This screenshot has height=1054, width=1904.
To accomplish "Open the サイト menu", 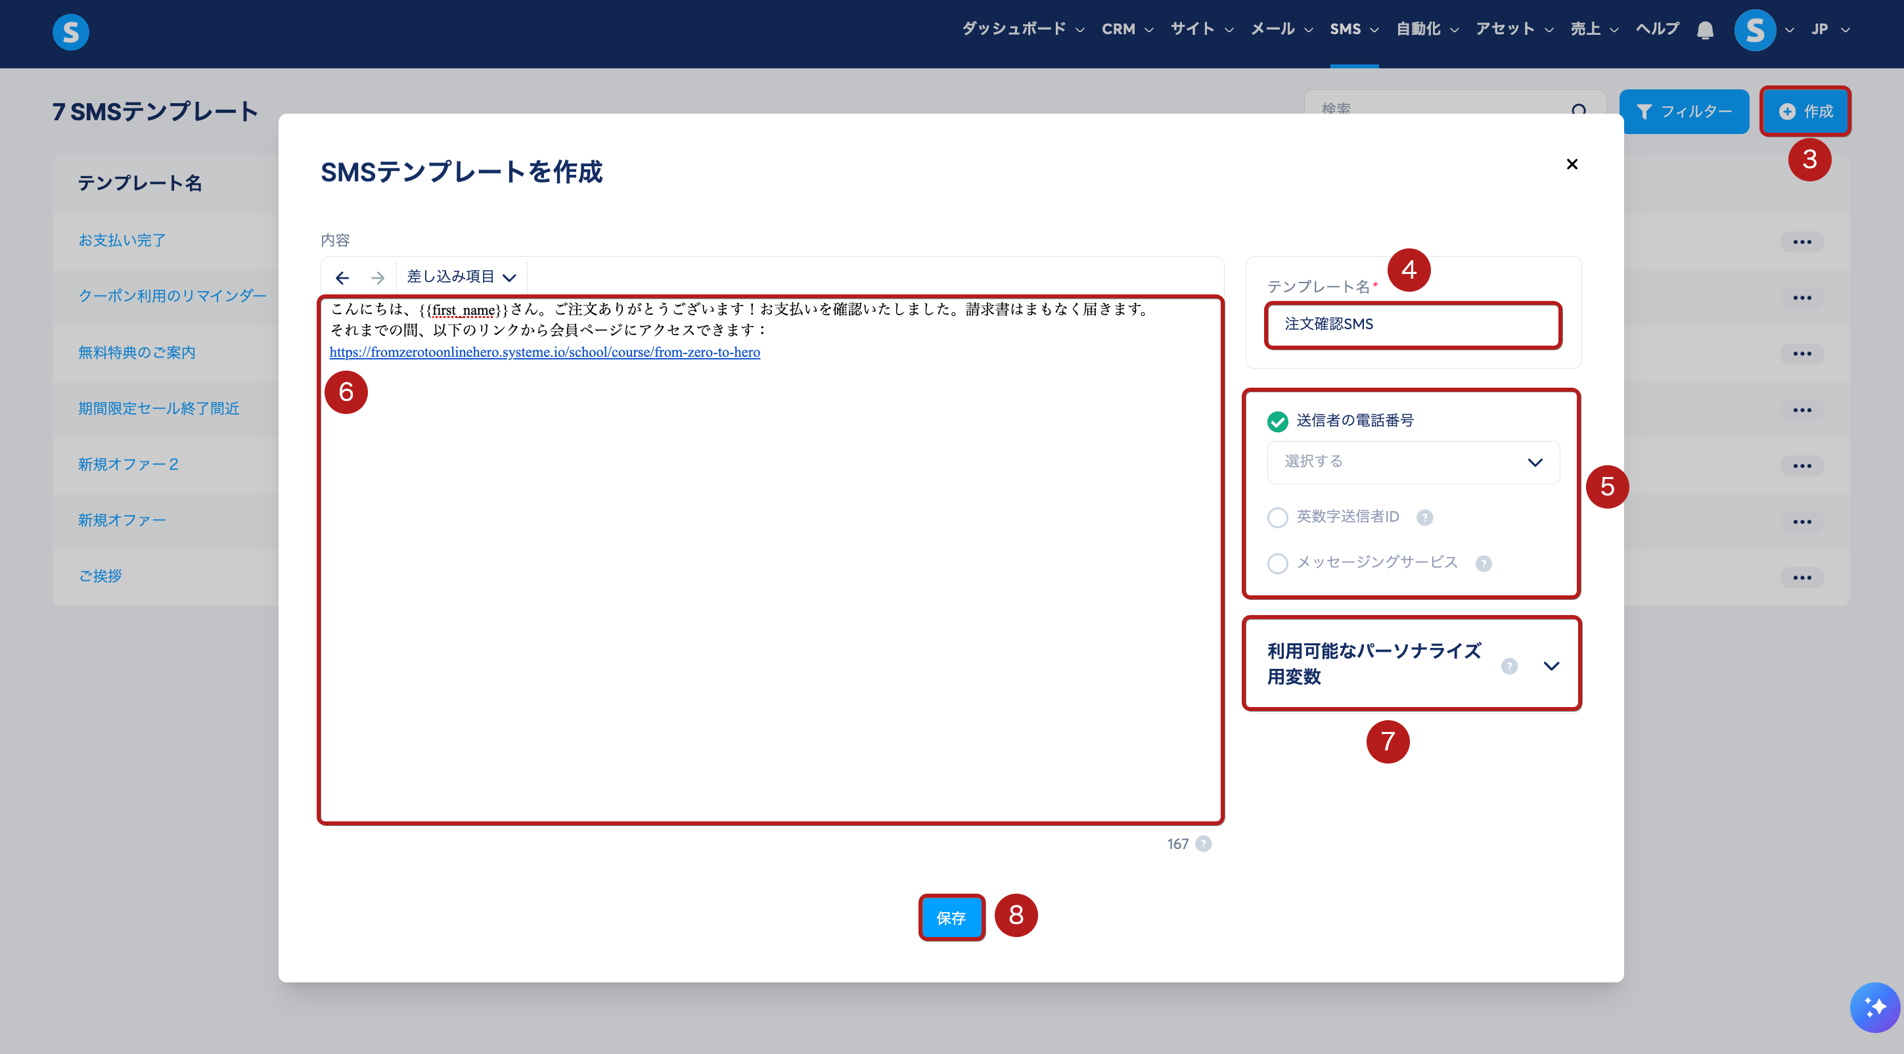I will tap(1202, 30).
